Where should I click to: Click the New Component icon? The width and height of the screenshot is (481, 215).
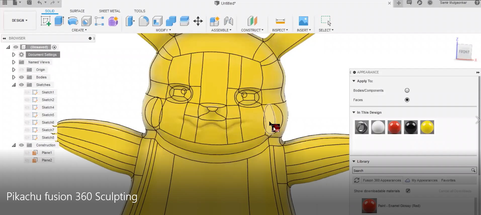point(215,21)
